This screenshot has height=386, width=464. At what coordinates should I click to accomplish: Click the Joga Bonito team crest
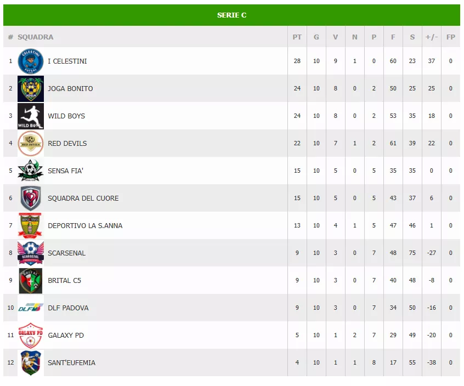pyautogui.click(x=31, y=88)
